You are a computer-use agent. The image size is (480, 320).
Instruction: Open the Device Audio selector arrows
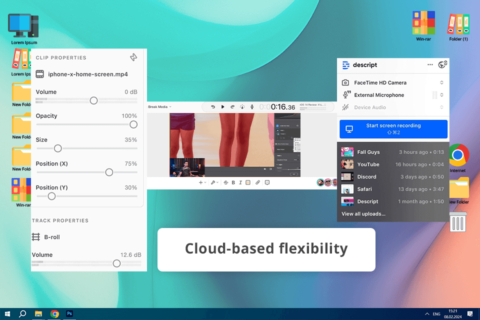(x=441, y=107)
